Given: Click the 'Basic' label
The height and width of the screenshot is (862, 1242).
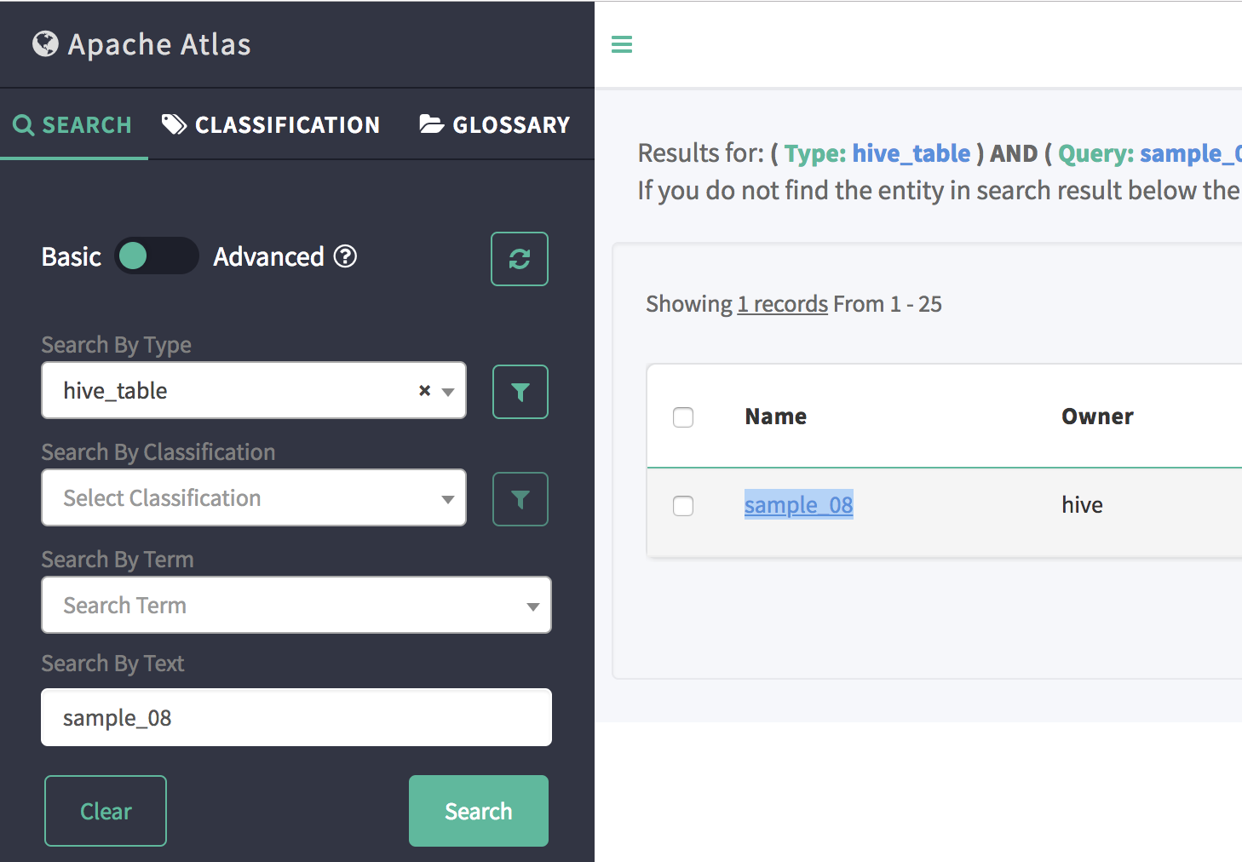Looking at the screenshot, I should [x=72, y=256].
